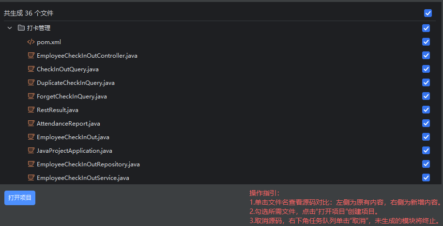Uncheck the EmployeeCheckInOutService.java checkbox
This screenshot has width=443, height=226.
point(426,178)
